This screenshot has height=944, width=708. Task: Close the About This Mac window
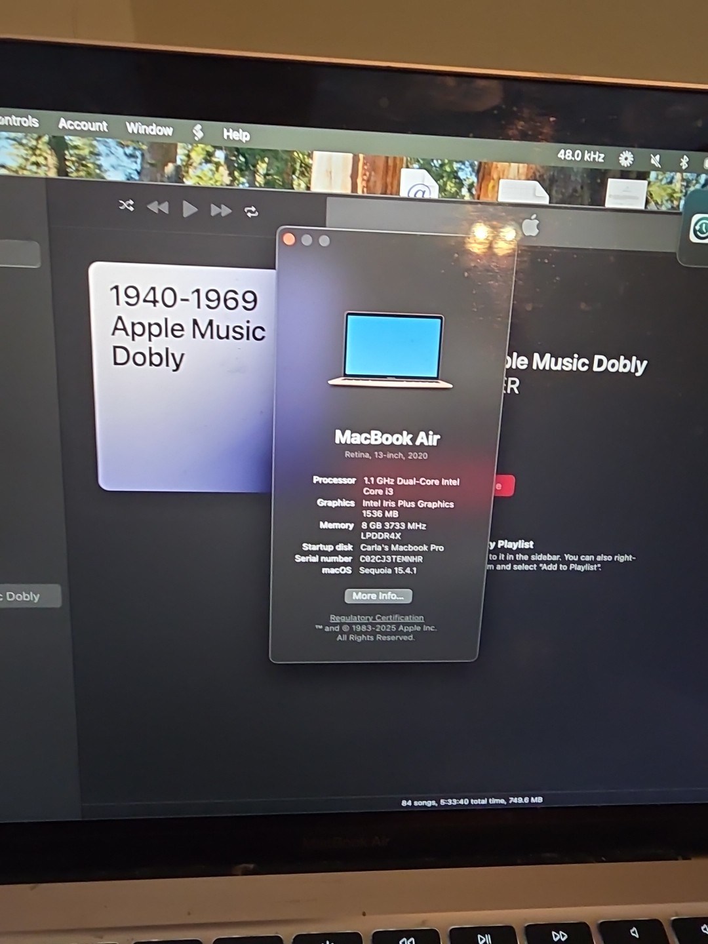(x=289, y=239)
